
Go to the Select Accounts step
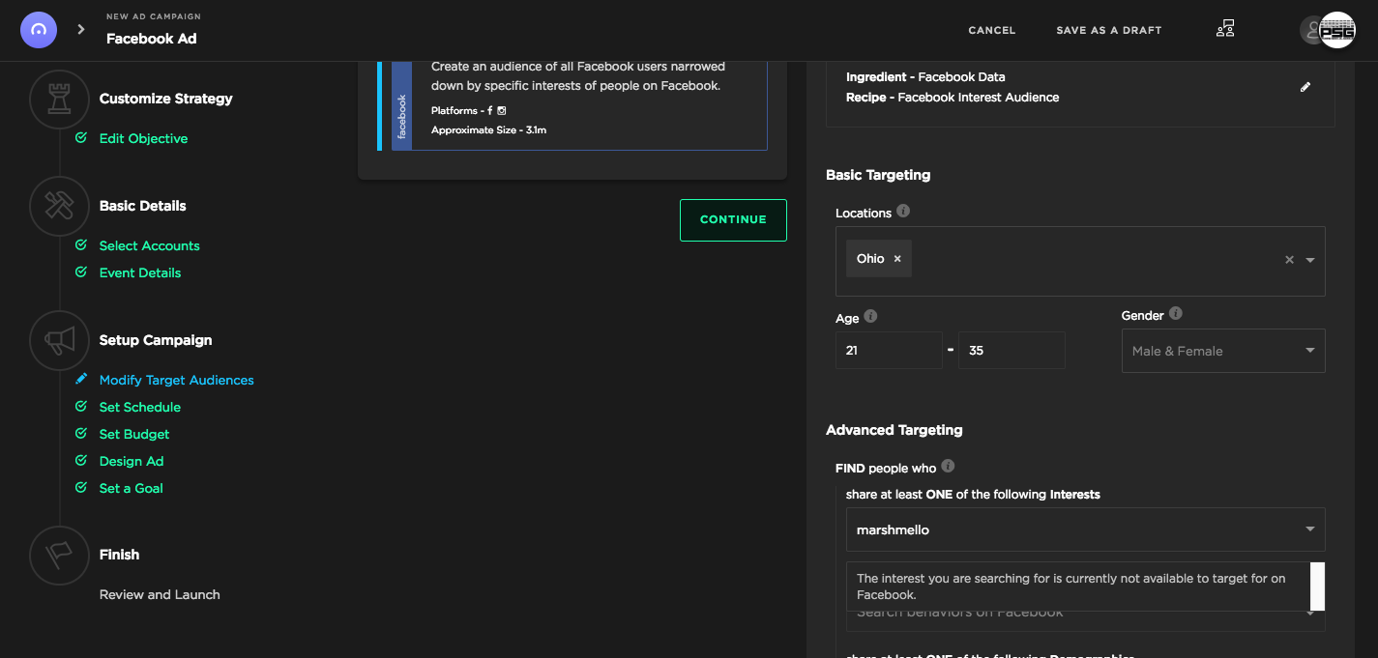[150, 245]
